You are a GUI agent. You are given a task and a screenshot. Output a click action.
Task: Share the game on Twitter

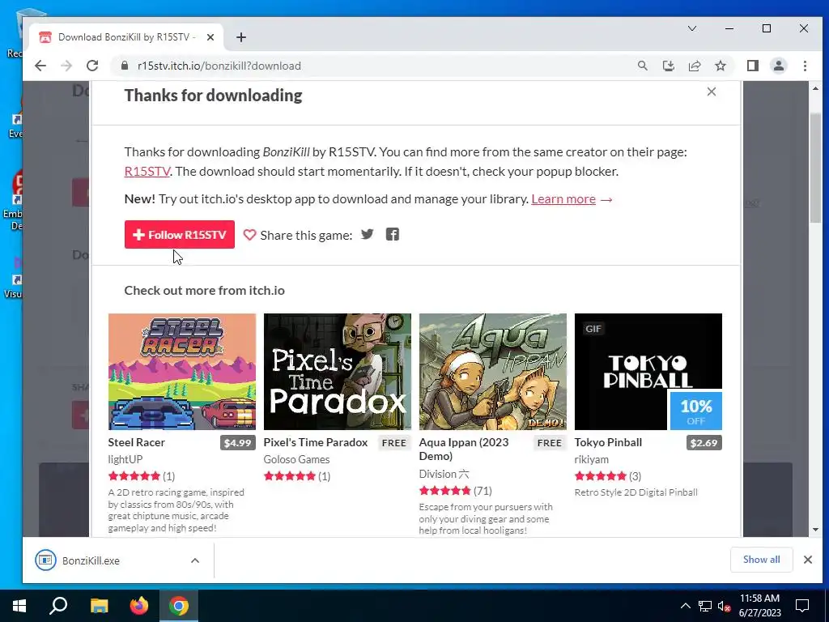pos(367,234)
